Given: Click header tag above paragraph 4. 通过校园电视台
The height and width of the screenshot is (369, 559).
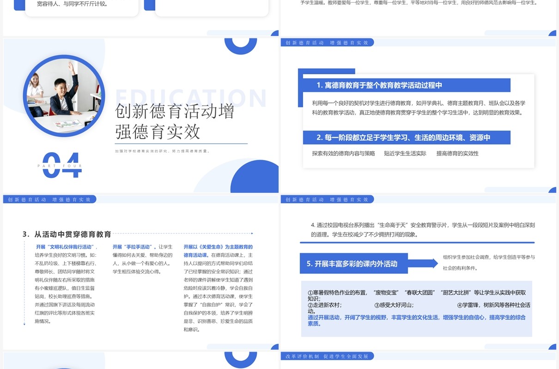Looking at the screenshot, I should tap(327, 199).
